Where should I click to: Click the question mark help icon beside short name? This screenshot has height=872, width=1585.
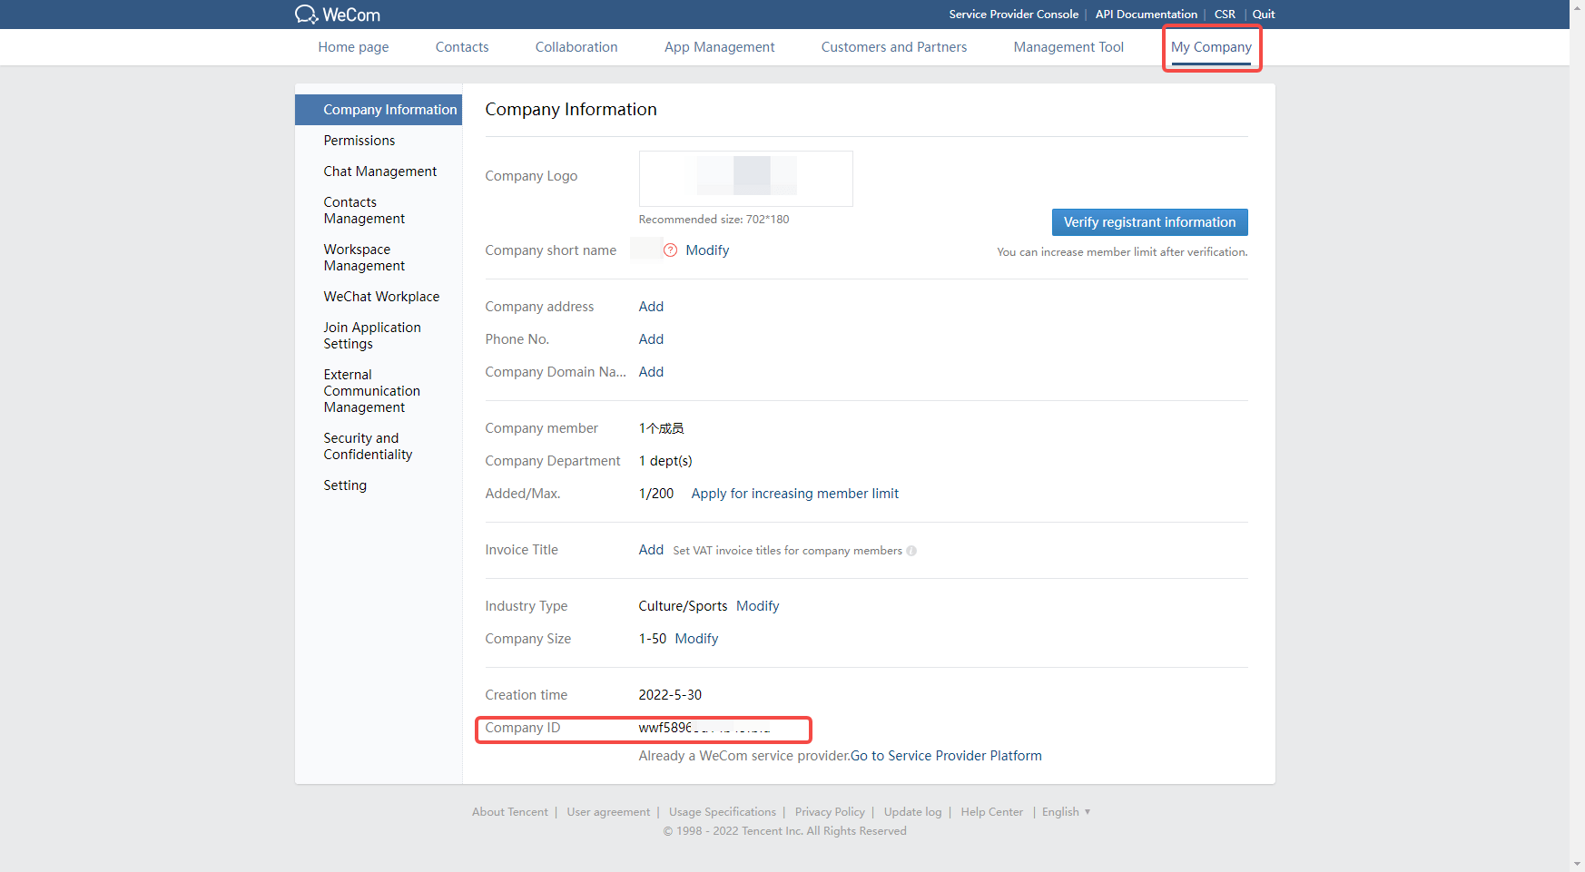coord(670,250)
